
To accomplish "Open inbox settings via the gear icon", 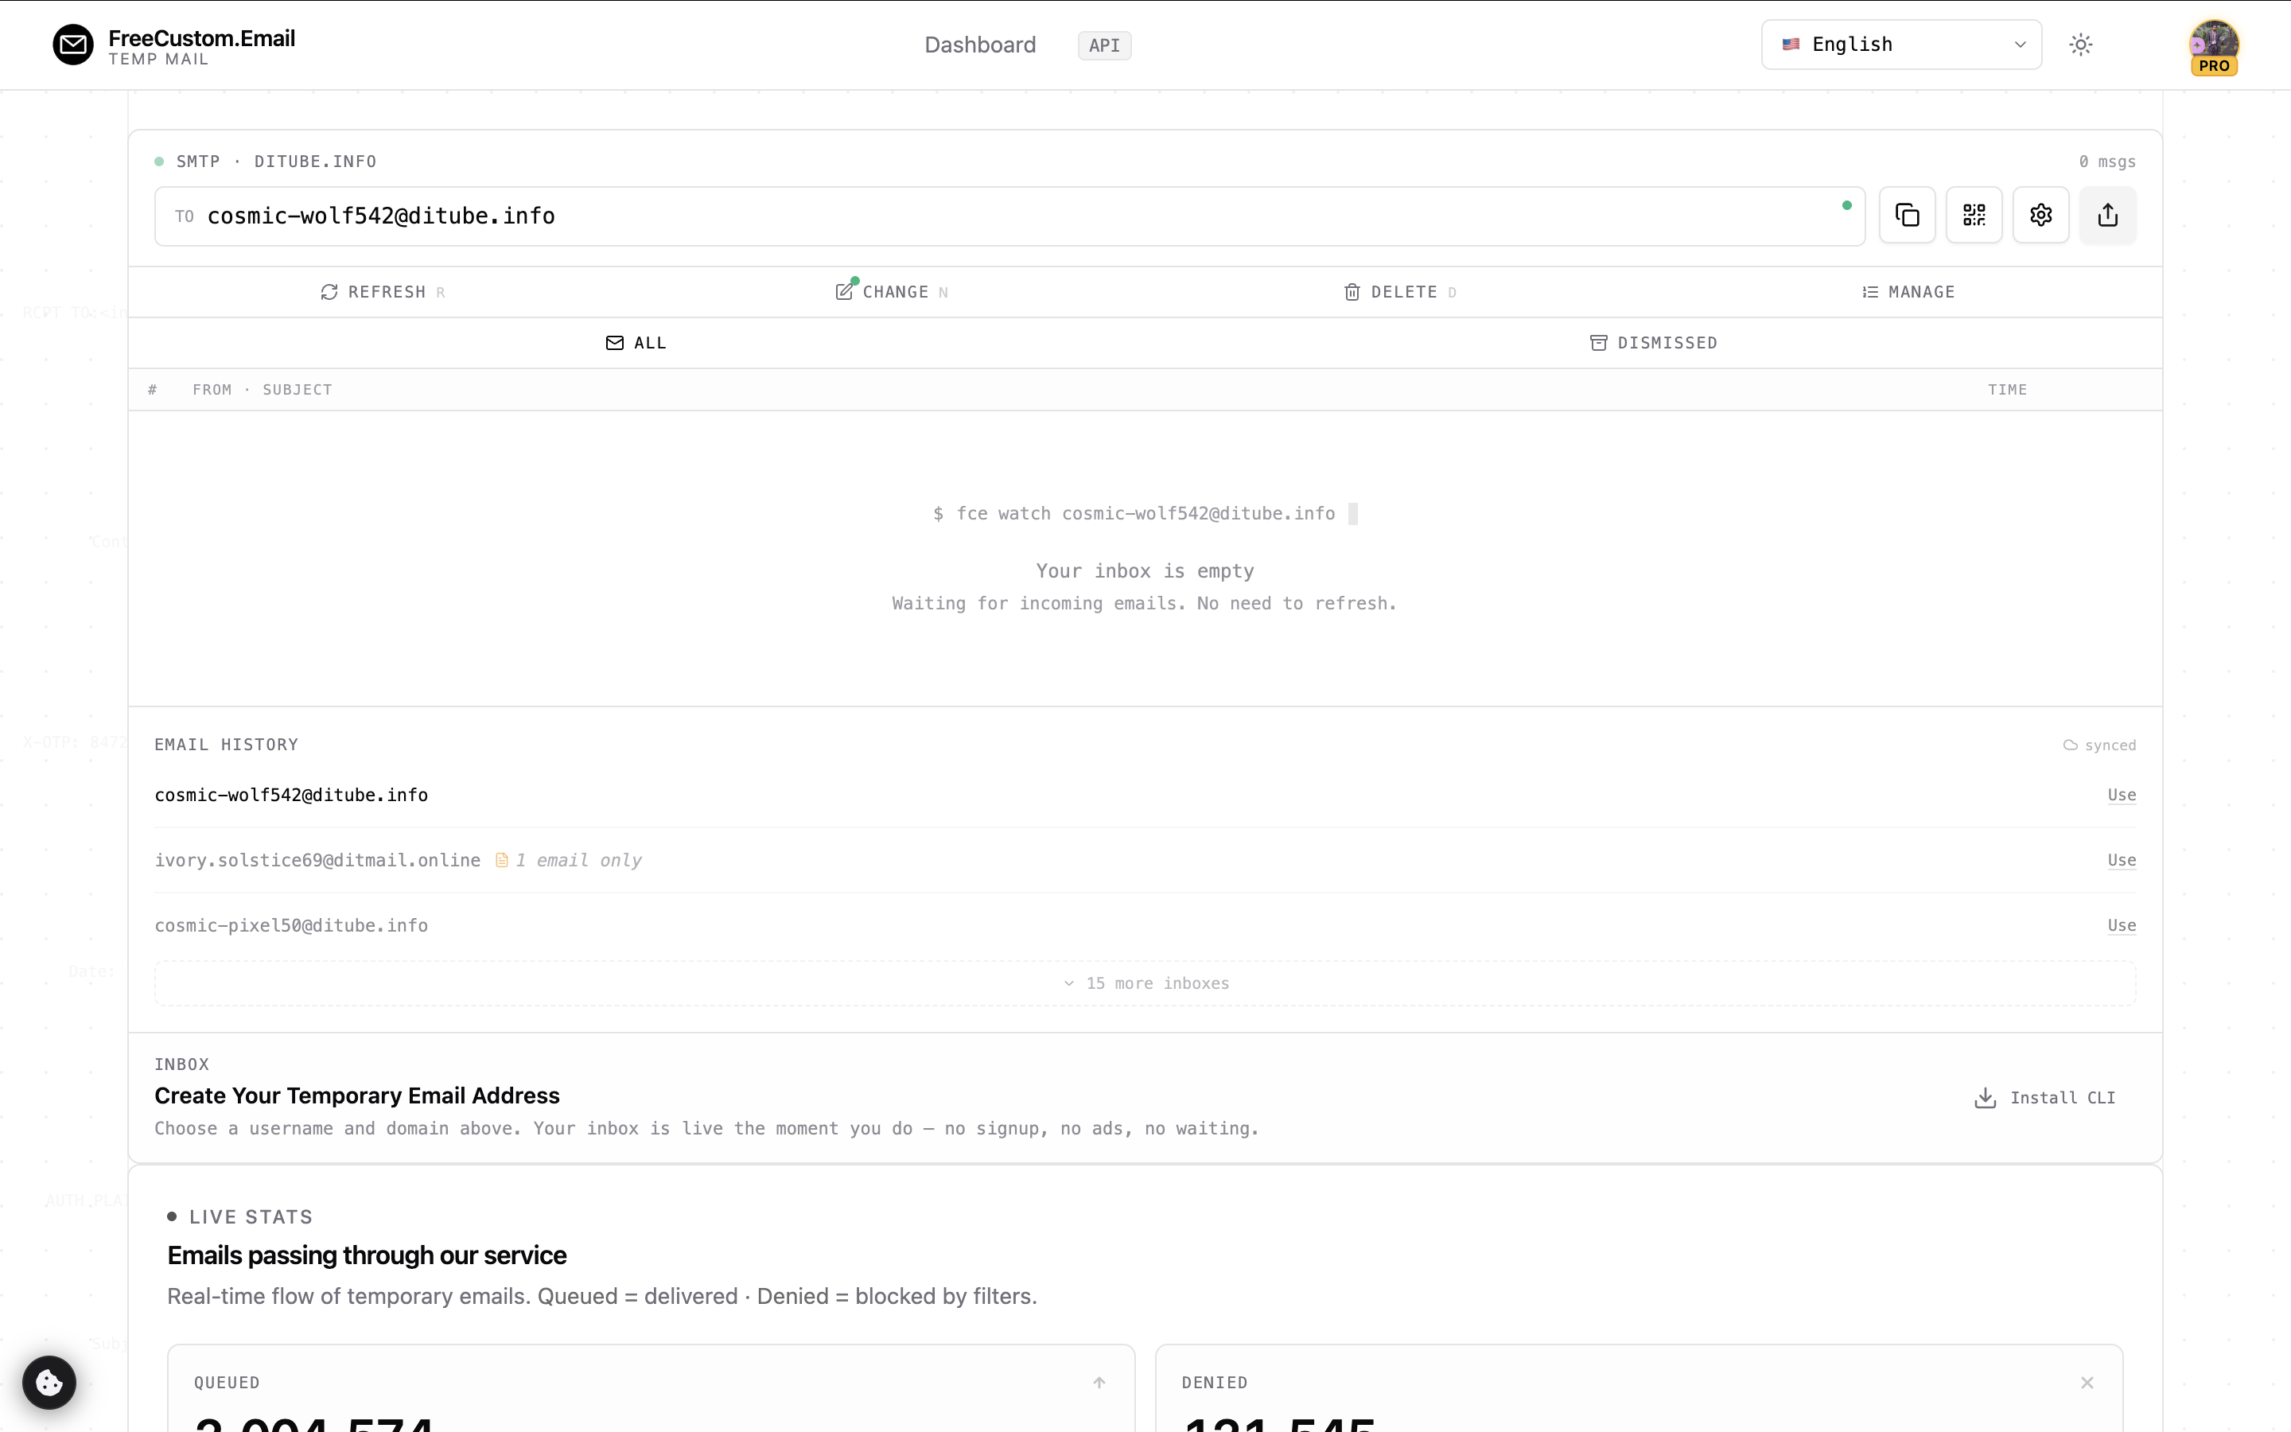I will [2040, 216].
